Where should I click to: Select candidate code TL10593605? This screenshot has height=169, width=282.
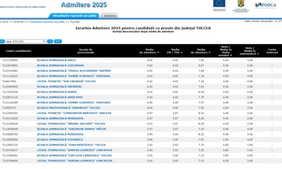[x=10, y=86]
